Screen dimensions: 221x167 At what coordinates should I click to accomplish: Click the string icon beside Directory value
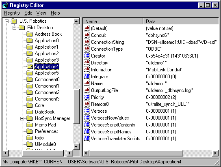[87, 62]
